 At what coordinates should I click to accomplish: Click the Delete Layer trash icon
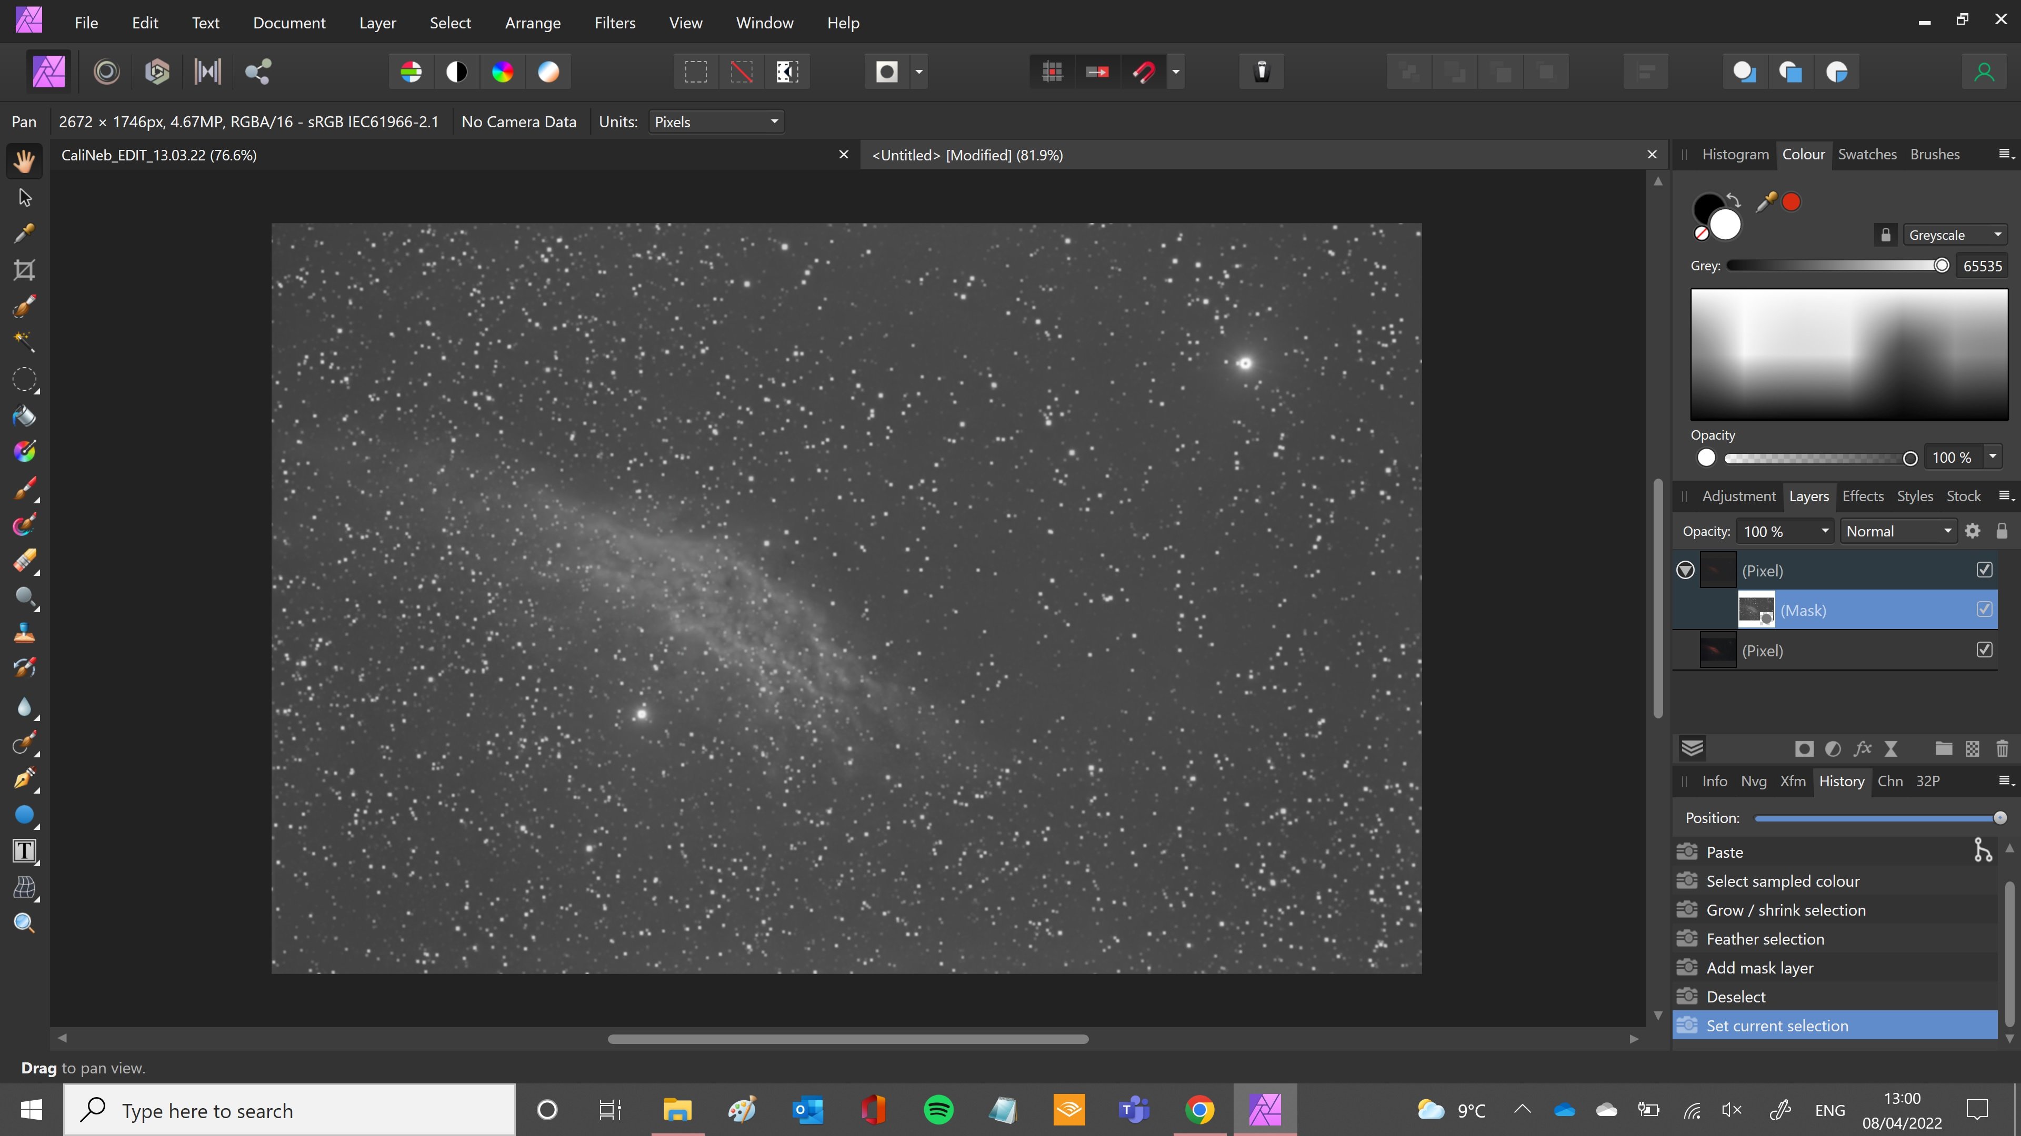point(2002,749)
